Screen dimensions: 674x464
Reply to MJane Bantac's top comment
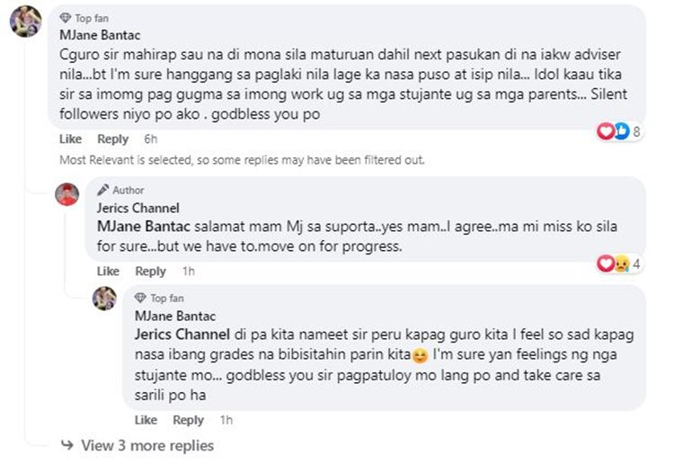tap(112, 139)
